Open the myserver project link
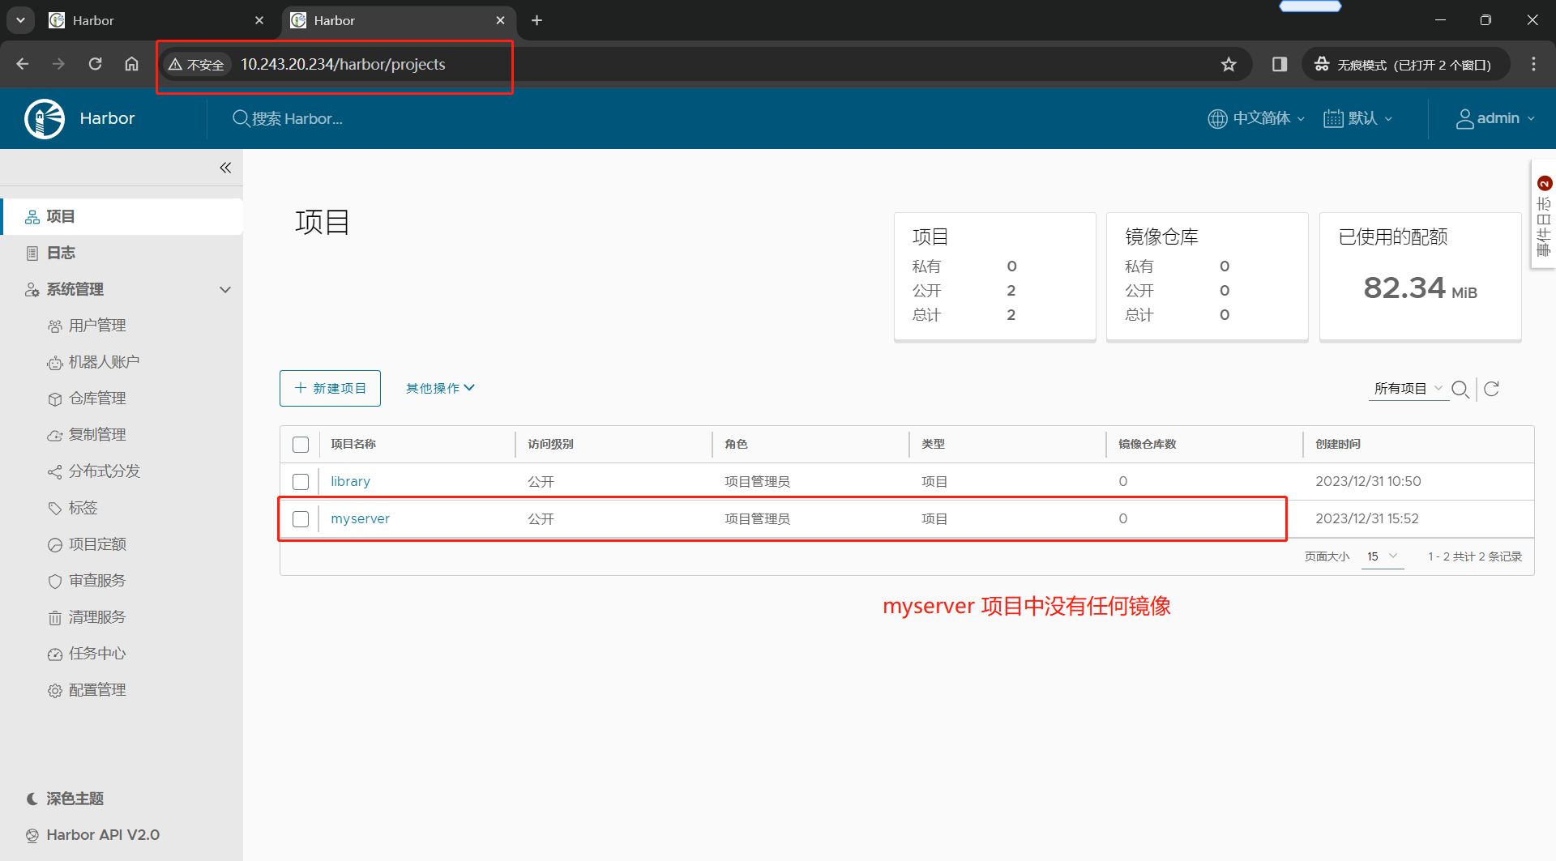Screen dimensions: 1556x861 (360, 518)
